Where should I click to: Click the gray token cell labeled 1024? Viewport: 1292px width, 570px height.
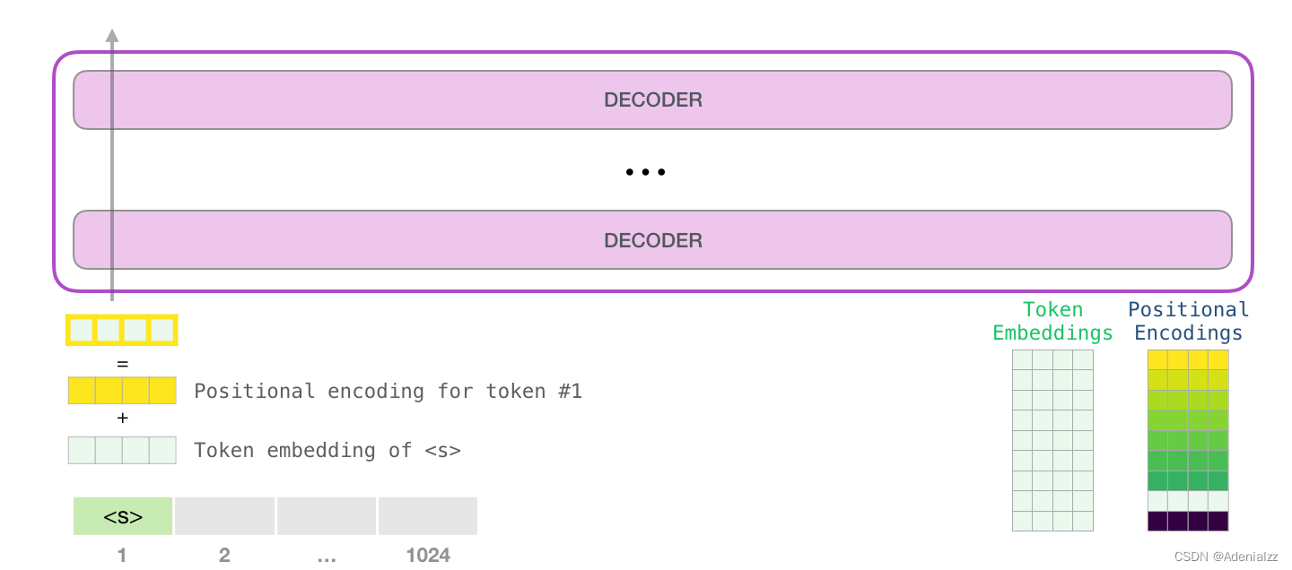[428, 516]
